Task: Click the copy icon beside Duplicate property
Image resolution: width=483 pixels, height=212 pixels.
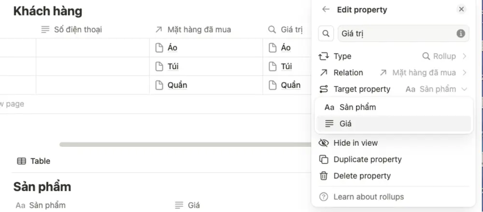Action: click(x=324, y=159)
